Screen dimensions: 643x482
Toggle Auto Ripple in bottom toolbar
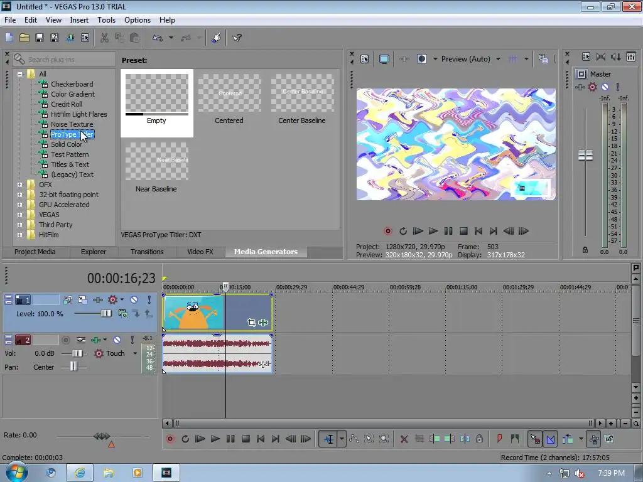[568, 439]
